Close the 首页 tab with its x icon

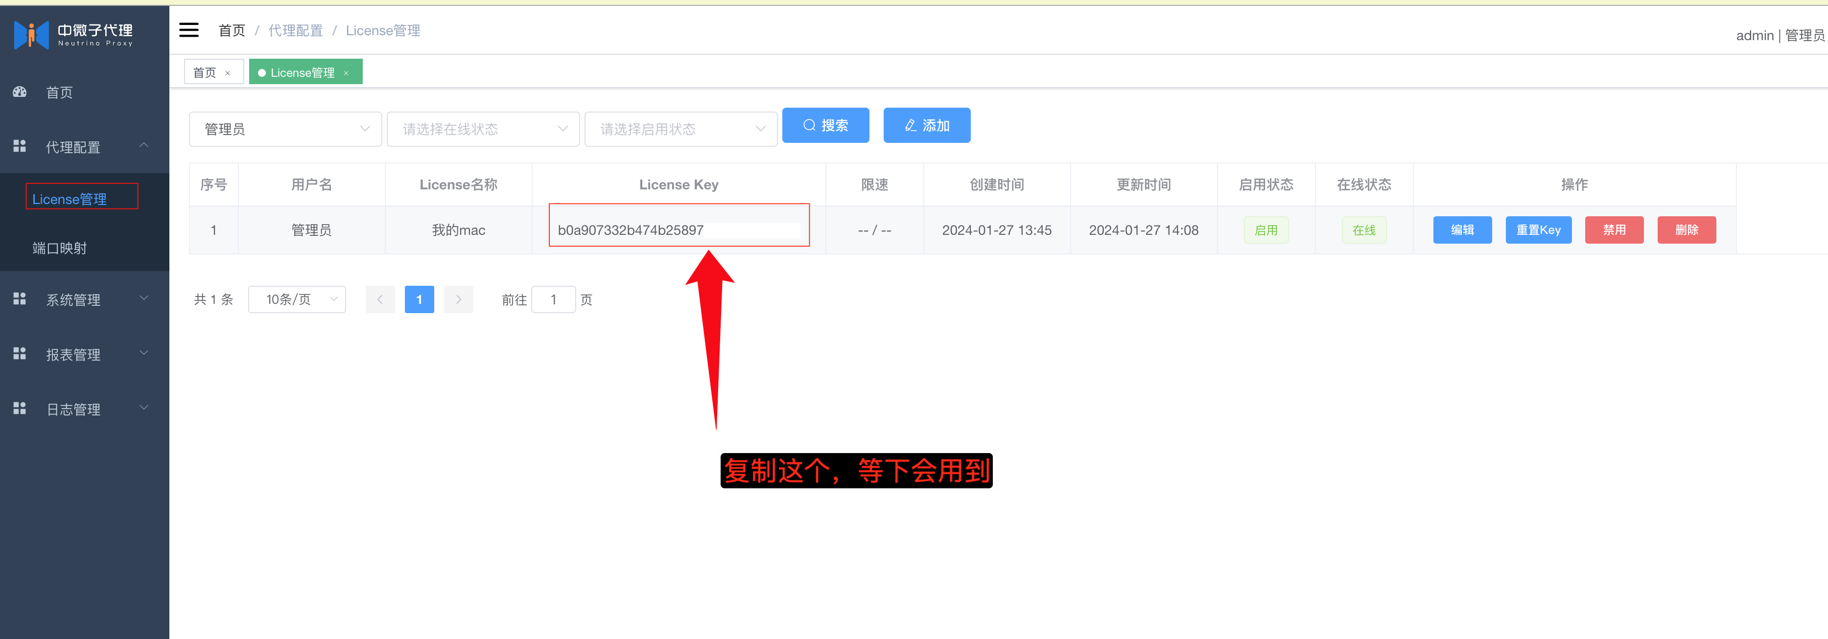[x=228, y=73]
